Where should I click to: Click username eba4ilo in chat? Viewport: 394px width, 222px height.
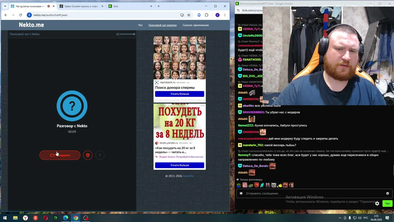248,106
